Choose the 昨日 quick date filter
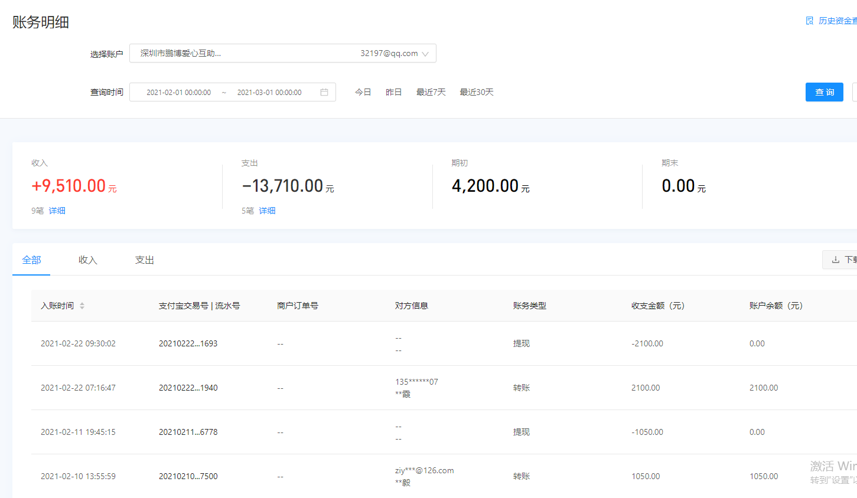The height and width of the screenshot is (498, 857). point(393,92)
